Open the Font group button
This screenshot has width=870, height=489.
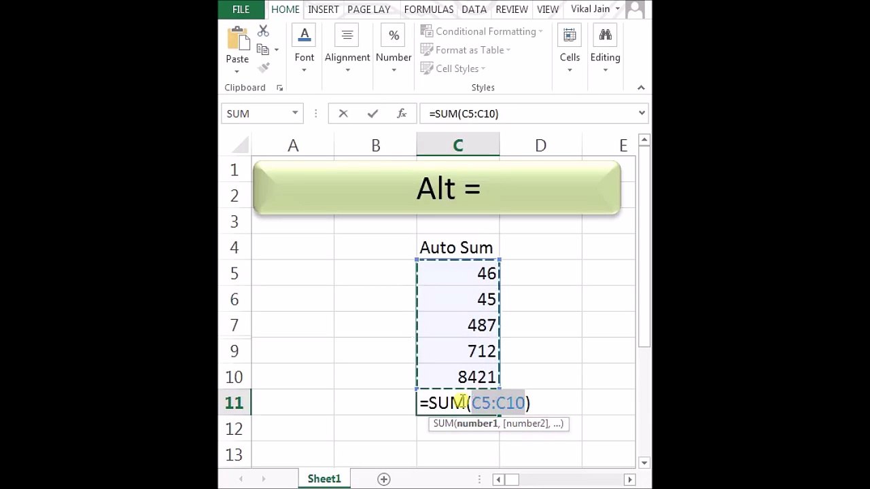tap(304, 50)
